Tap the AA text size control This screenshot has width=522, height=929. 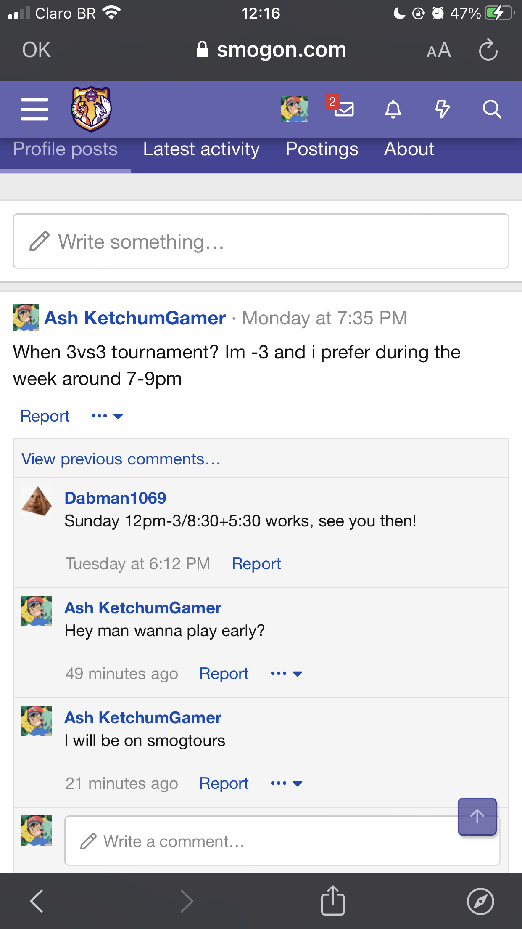[x=439, y=50]
